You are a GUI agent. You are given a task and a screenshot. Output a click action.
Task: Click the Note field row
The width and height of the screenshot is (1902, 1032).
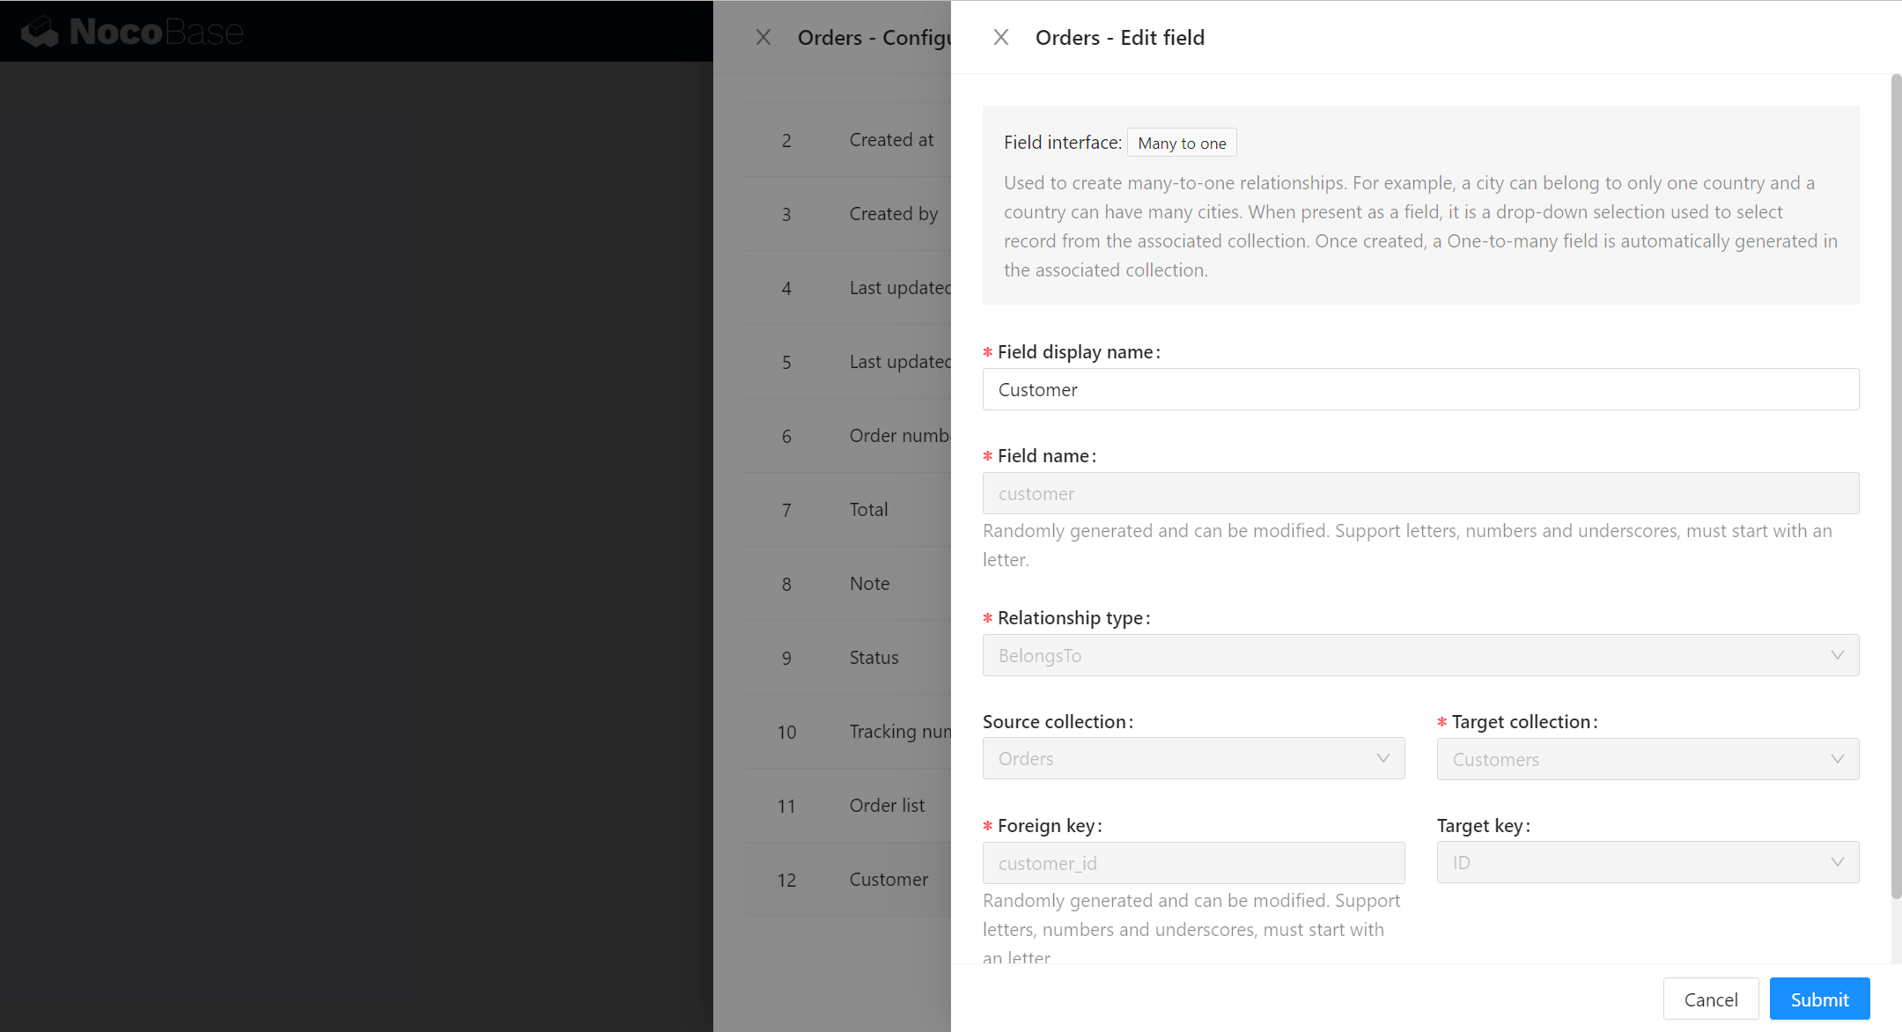(869, 584)
